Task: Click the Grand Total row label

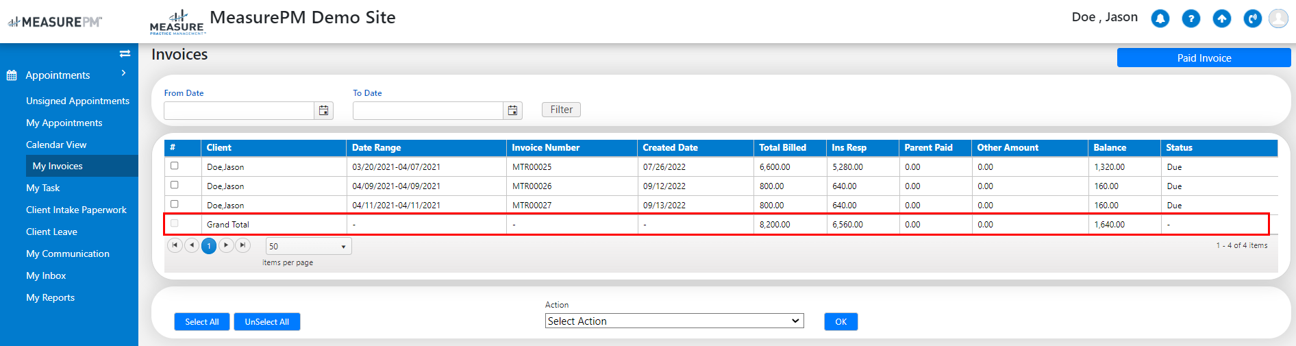Action: (227, 225)
